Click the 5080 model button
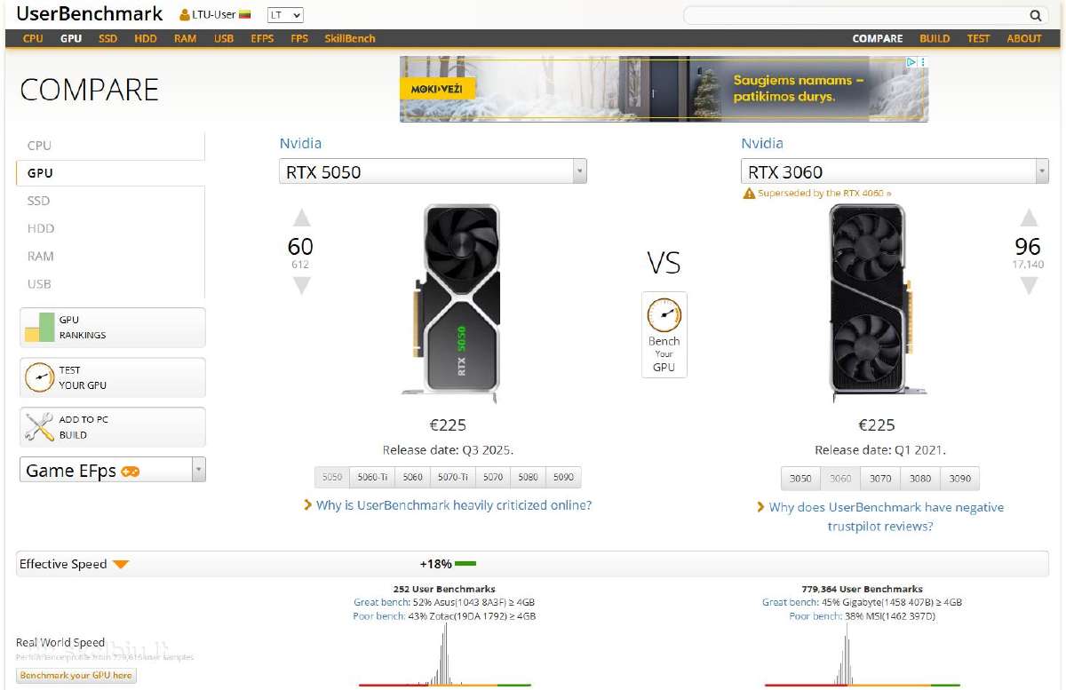The height and width of the screenshot is (690, 1066). pos(528,477)
